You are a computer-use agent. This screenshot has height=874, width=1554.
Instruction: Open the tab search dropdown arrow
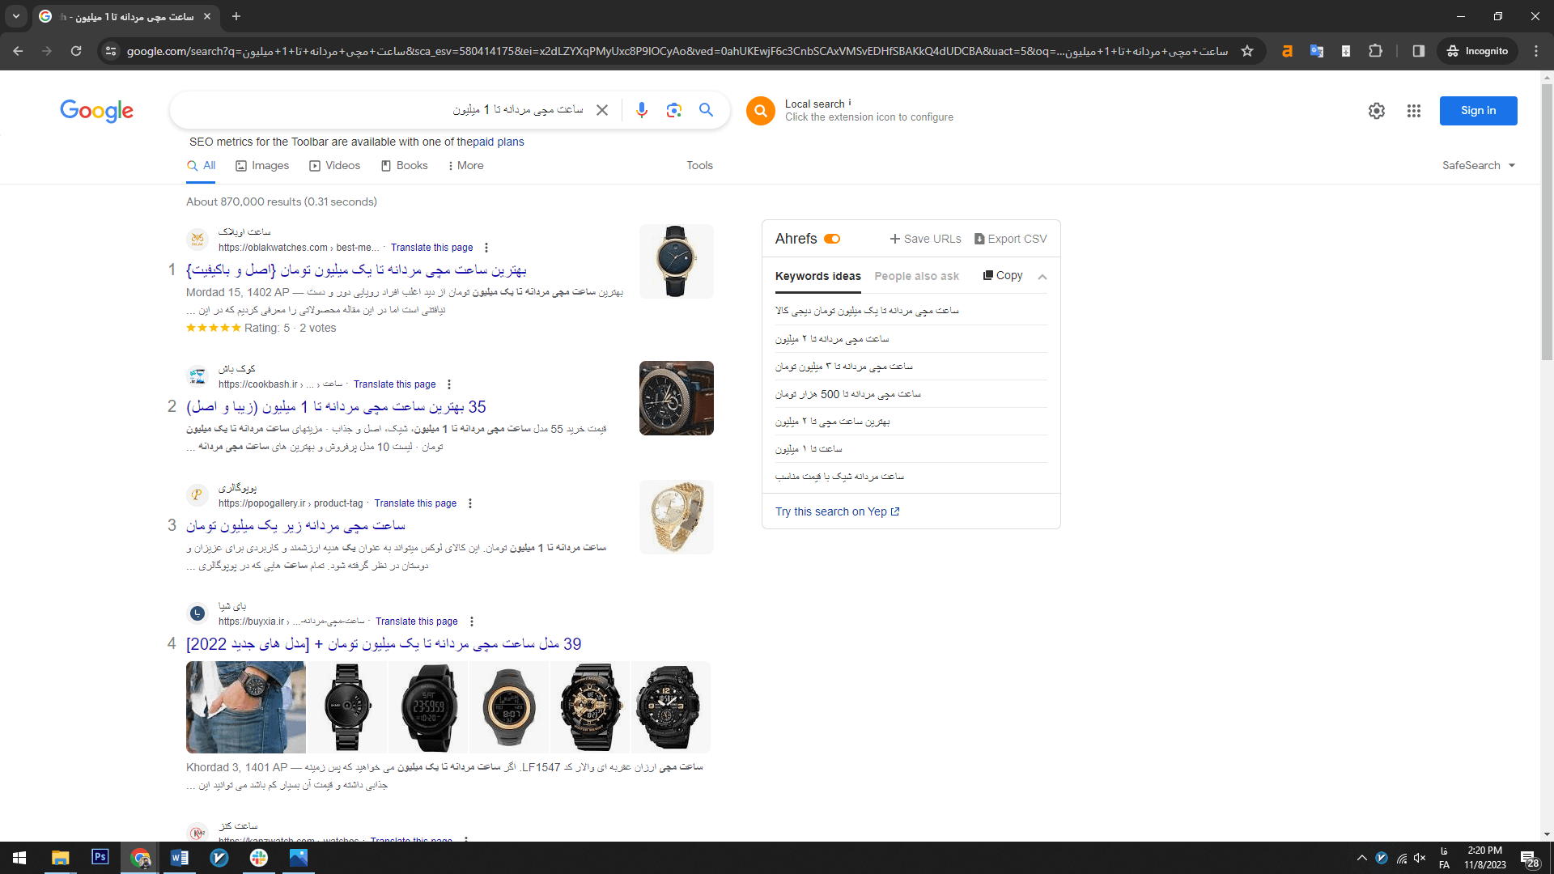(x=15, y=16)
